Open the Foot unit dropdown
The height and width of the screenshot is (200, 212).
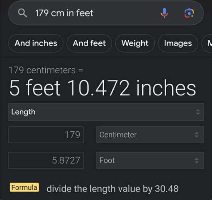(150, 160)
